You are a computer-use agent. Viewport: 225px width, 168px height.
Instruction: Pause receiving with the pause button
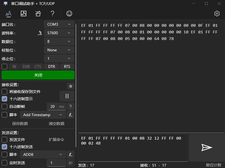(67, 96)
